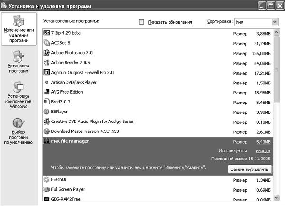Image resolution: width=285 pixels, height=206 pixels.
Task: Open the 'Сортировка' dropdown list
Action: [275, 22]
